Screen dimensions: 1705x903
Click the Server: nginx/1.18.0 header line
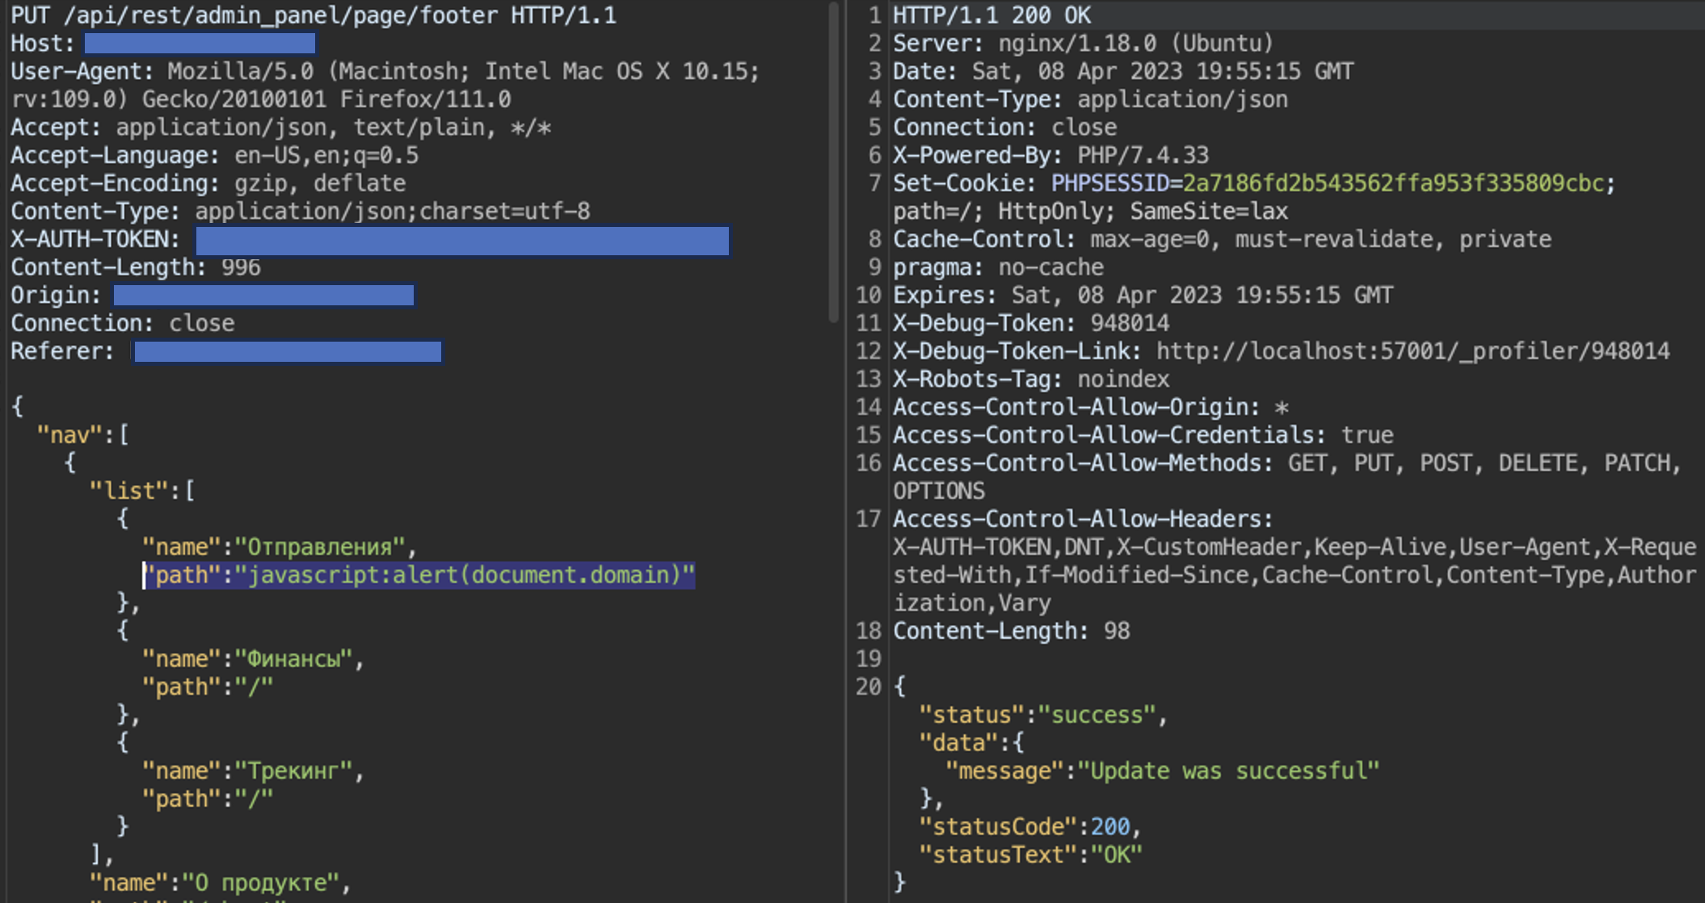(x=1083, y=44)
